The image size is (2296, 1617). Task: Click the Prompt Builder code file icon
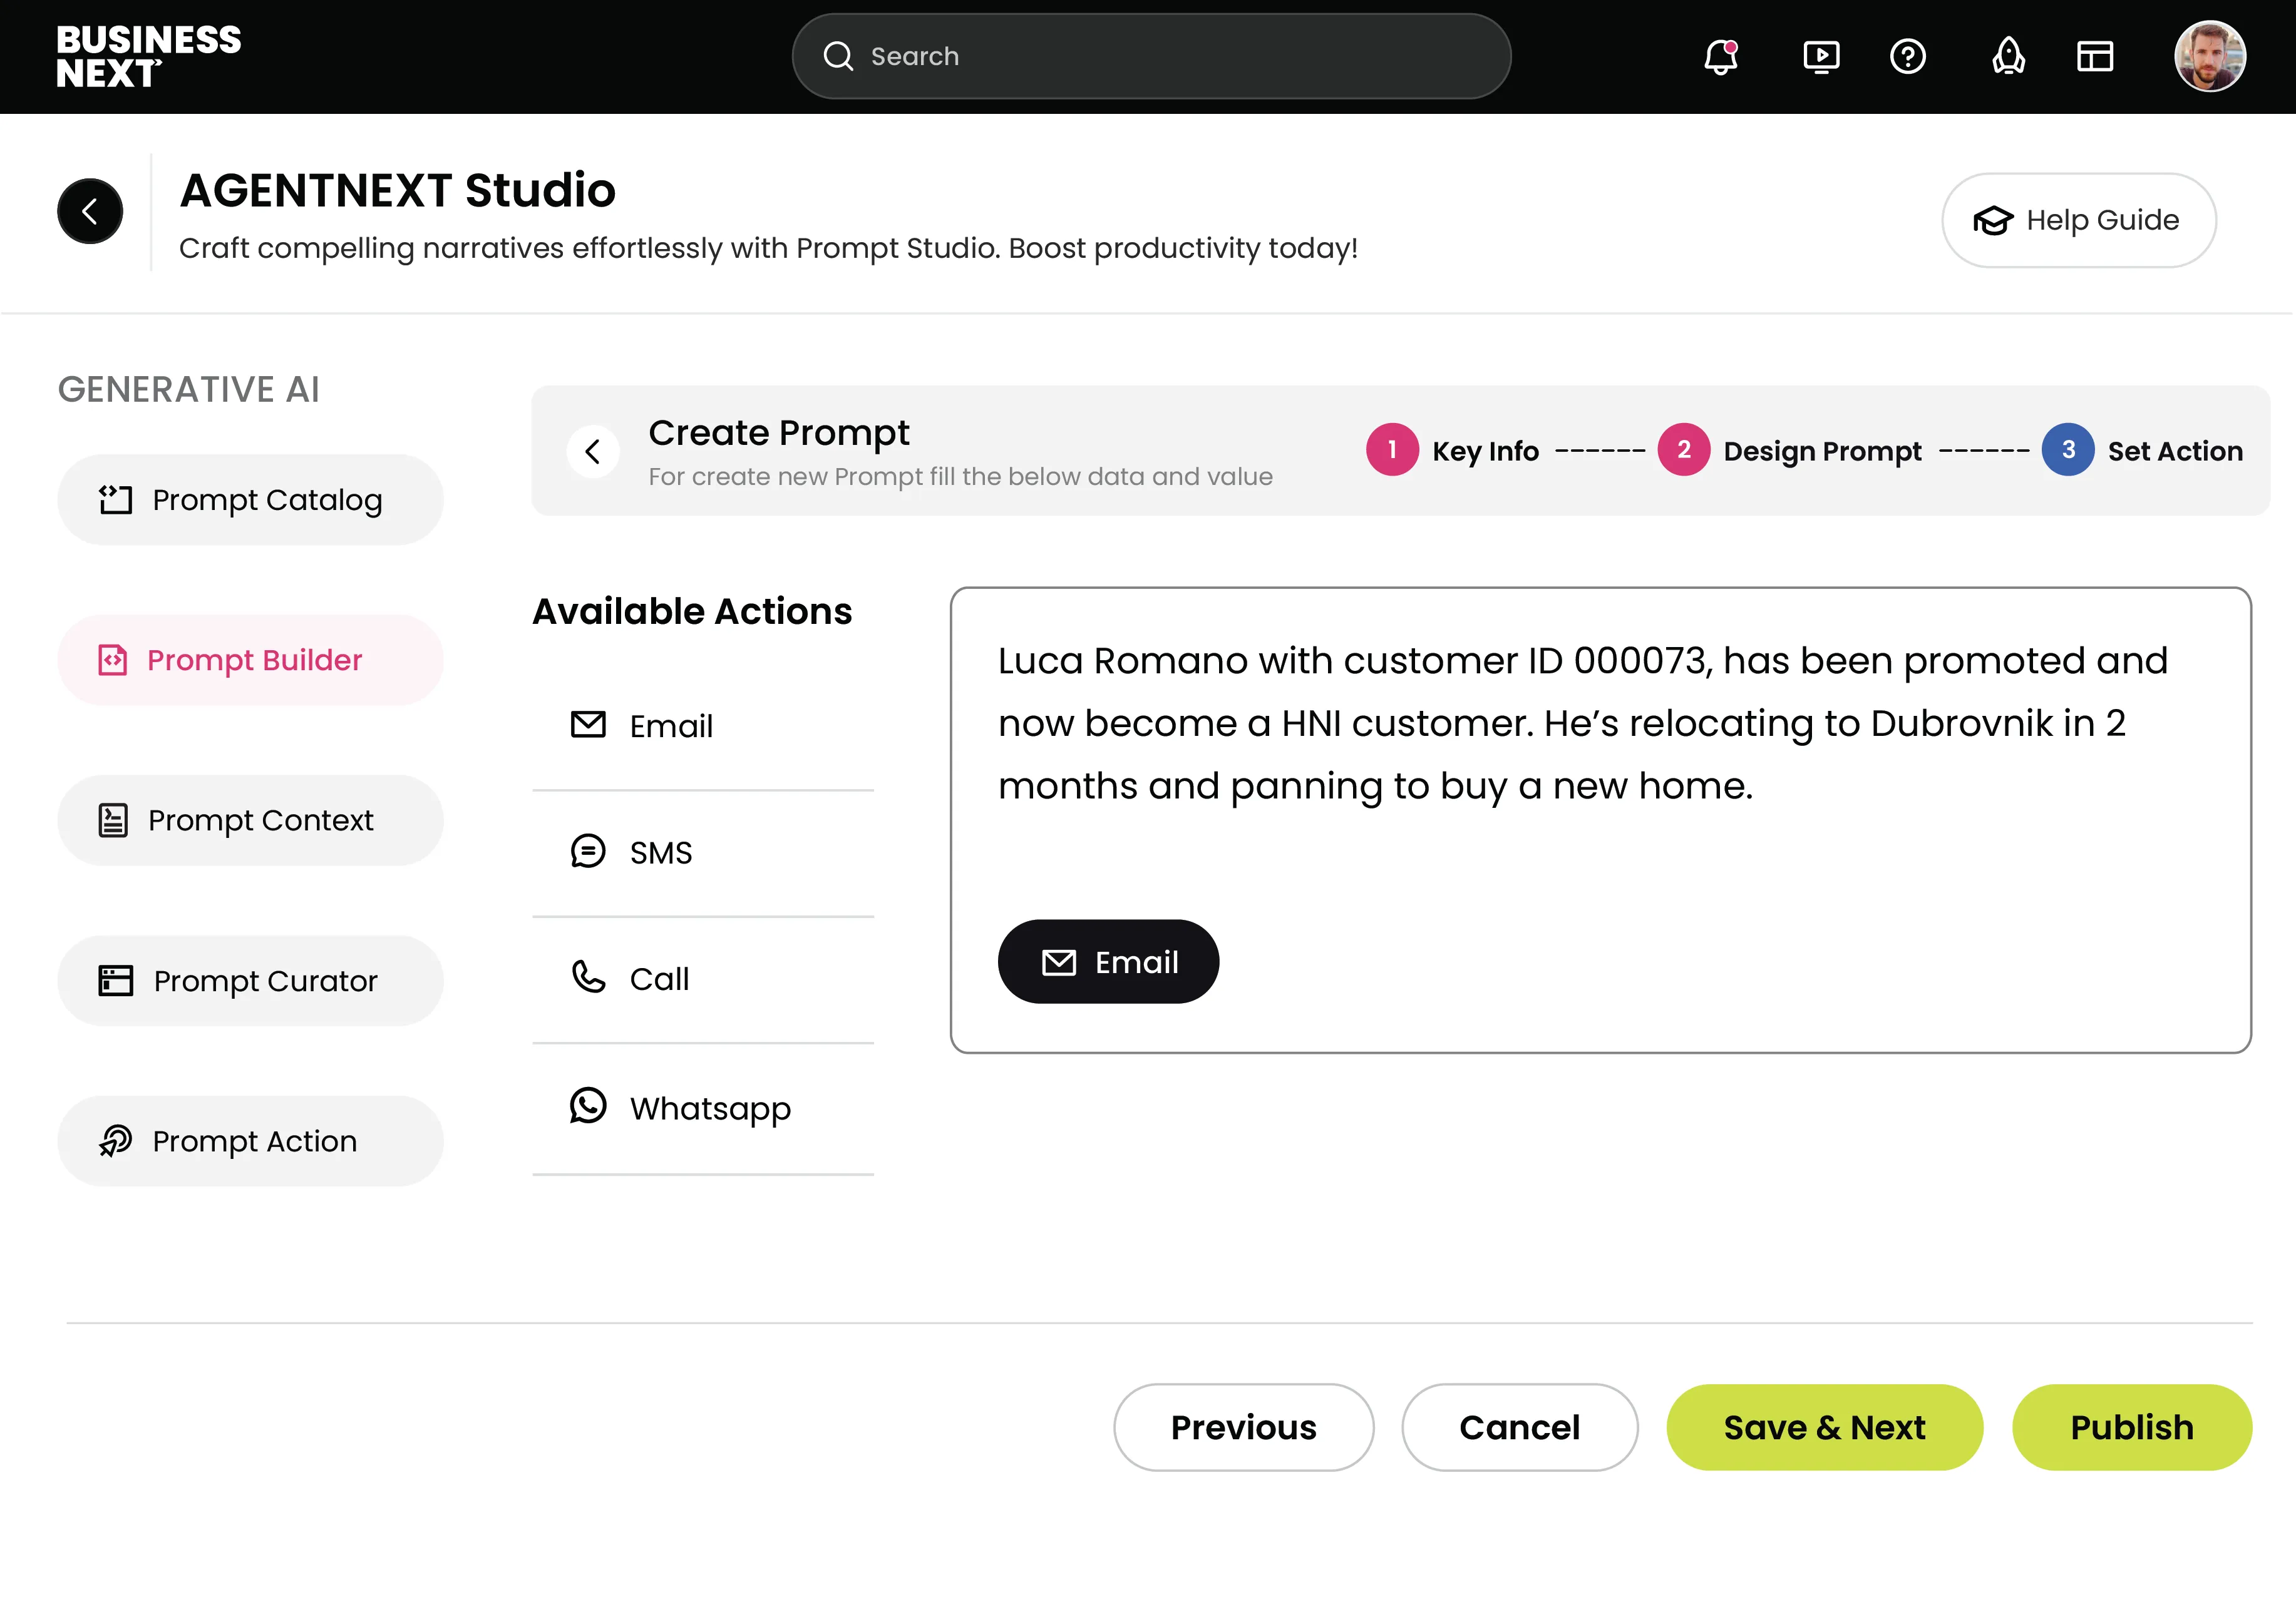click(x=112, y=661)
